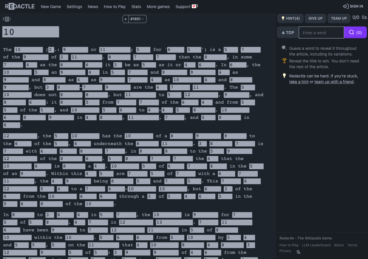368x259 pixels.
Task: Click the Redactle logo
Action: (x=20, y=6)
